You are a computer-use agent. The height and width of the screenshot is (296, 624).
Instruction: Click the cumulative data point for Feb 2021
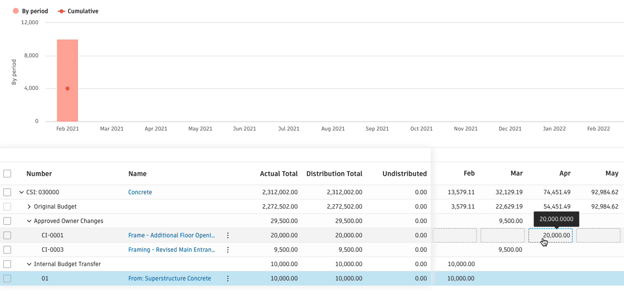click(x=67, y=88)
